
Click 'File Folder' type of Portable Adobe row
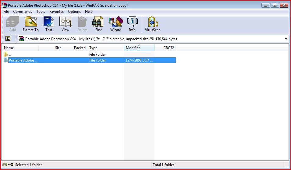[x=98, y=60]
